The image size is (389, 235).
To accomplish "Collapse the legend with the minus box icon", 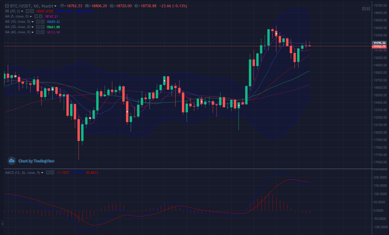I will click(7, 6).
